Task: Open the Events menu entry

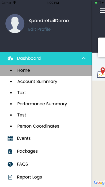Action: point(46,138)
